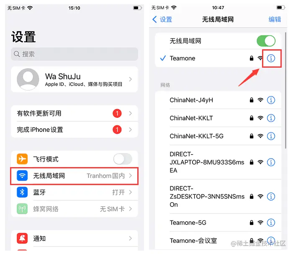This screenshot has height=254, width=293.
Task: Expand the 蓝牙 settings row chevron
Action: coord(131,192)
